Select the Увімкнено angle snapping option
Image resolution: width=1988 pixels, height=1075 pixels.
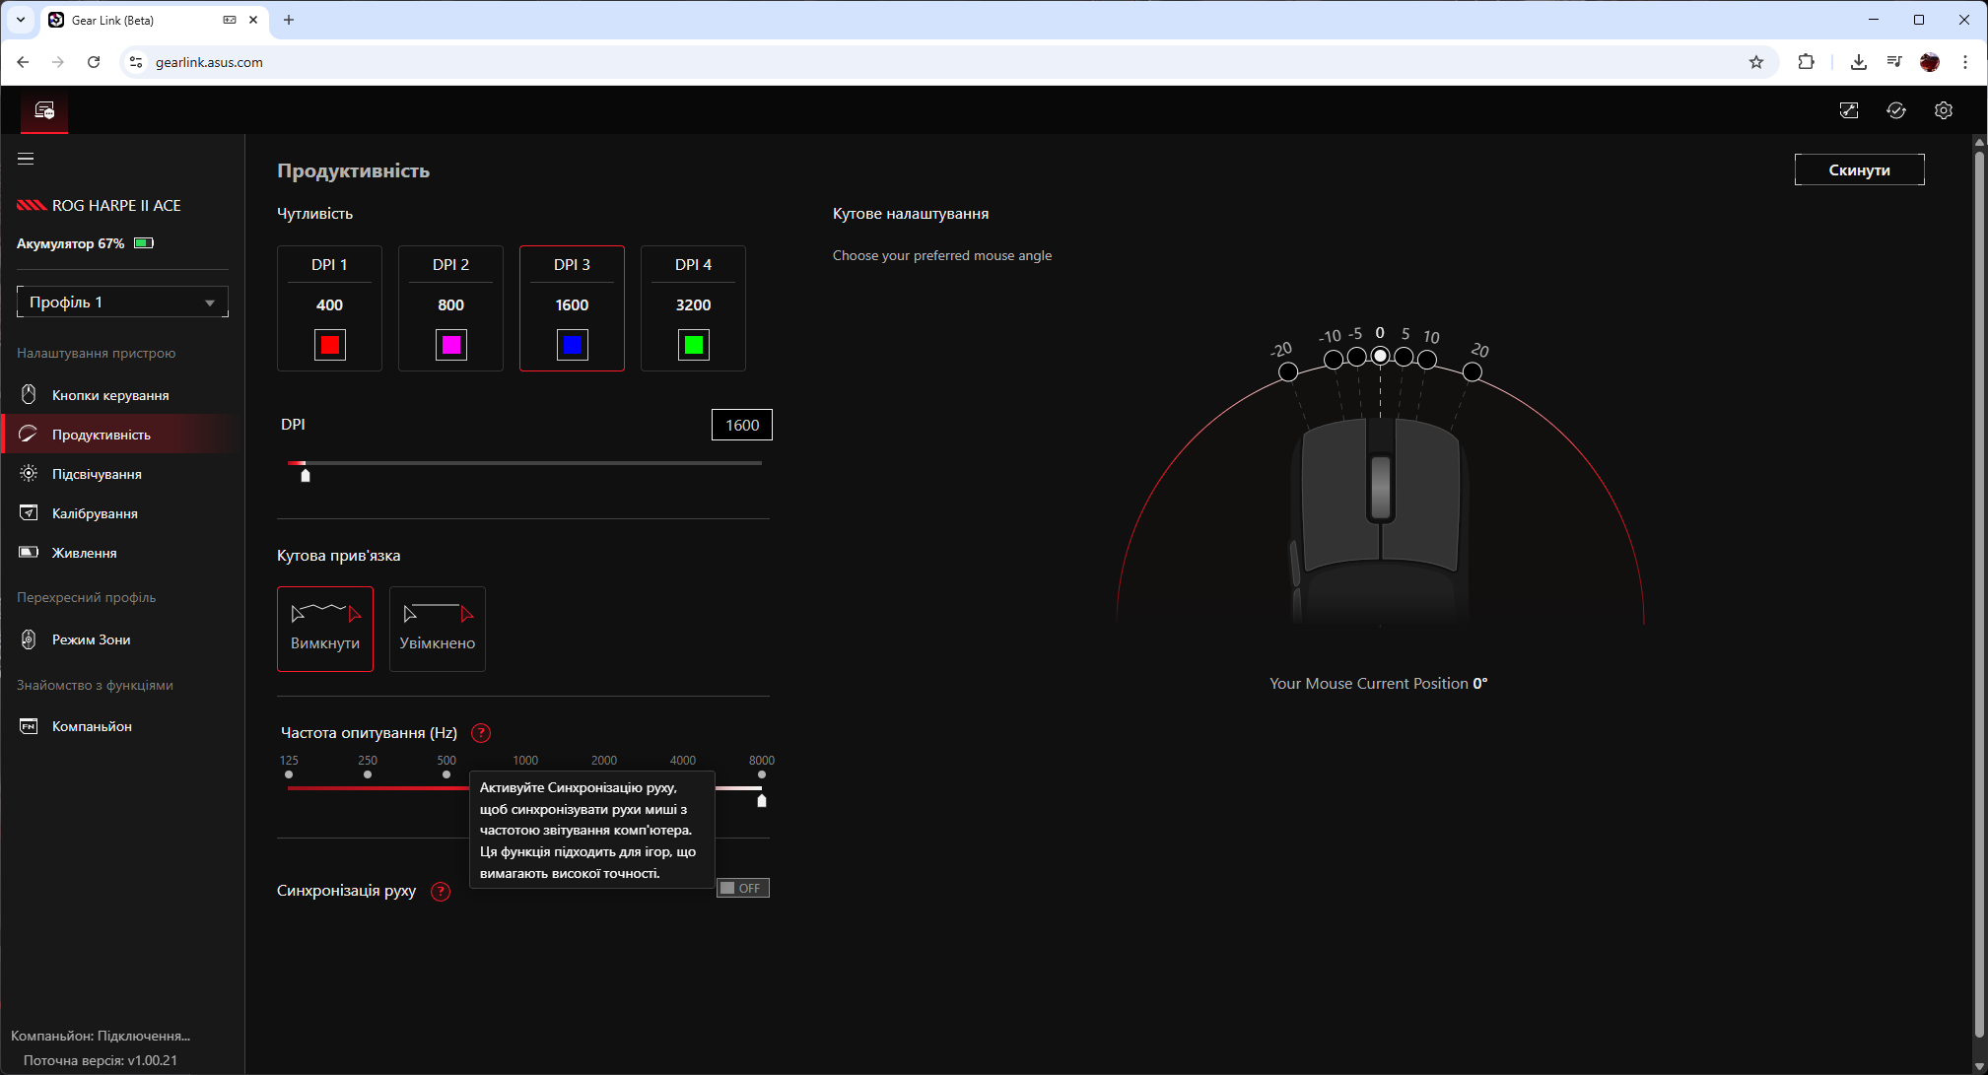point(437,629)
